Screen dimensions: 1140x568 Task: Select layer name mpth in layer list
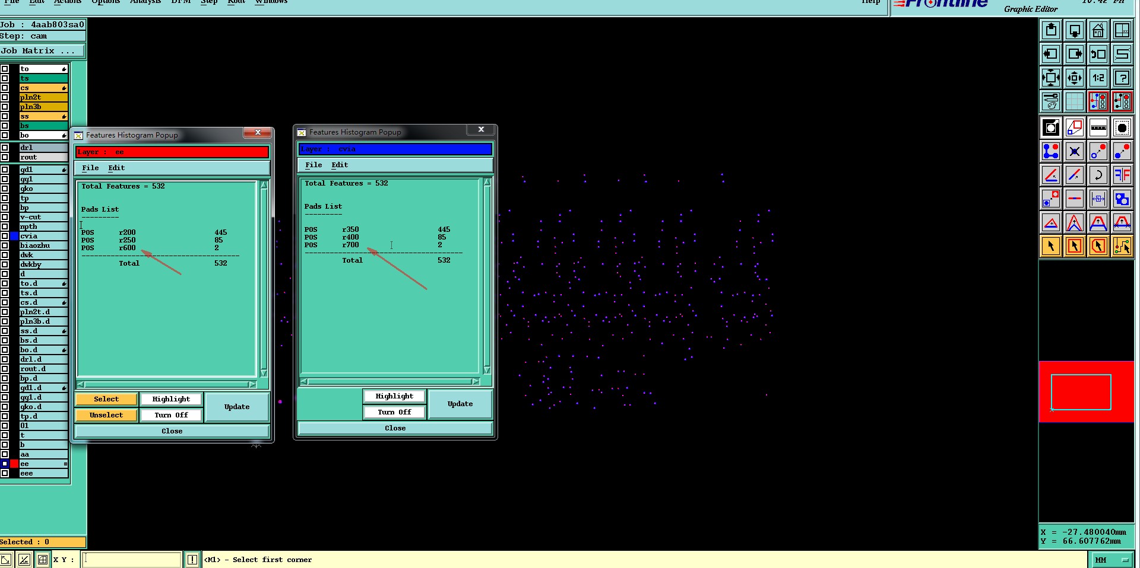(x=43, y=226)
